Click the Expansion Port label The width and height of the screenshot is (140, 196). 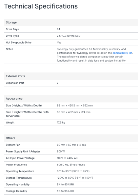pos(15,83)
